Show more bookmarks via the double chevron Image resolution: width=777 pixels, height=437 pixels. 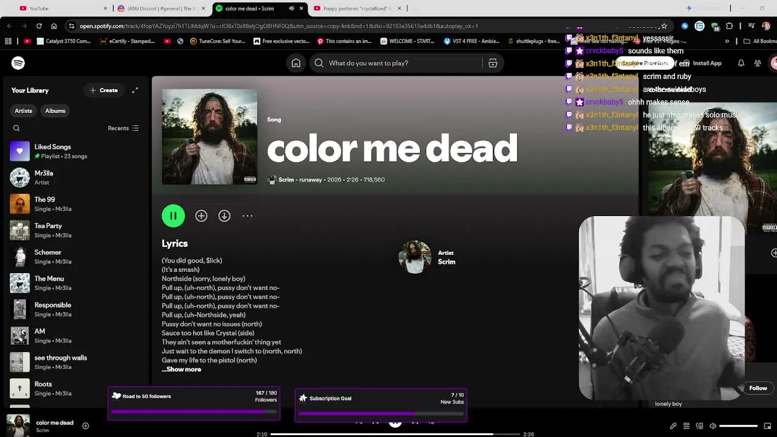pyautogui.click(x=727, y=41)
